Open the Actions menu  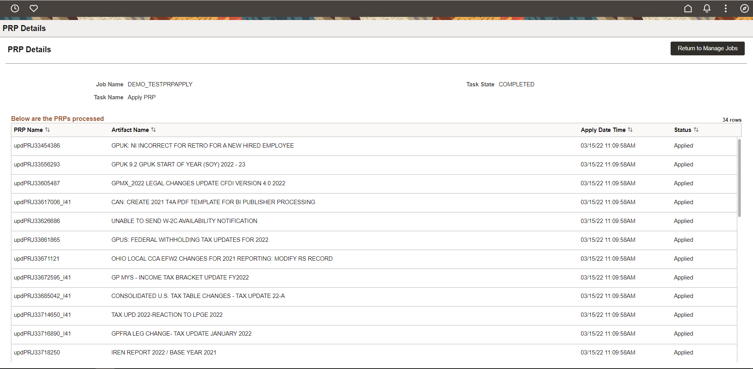point(726,8)
